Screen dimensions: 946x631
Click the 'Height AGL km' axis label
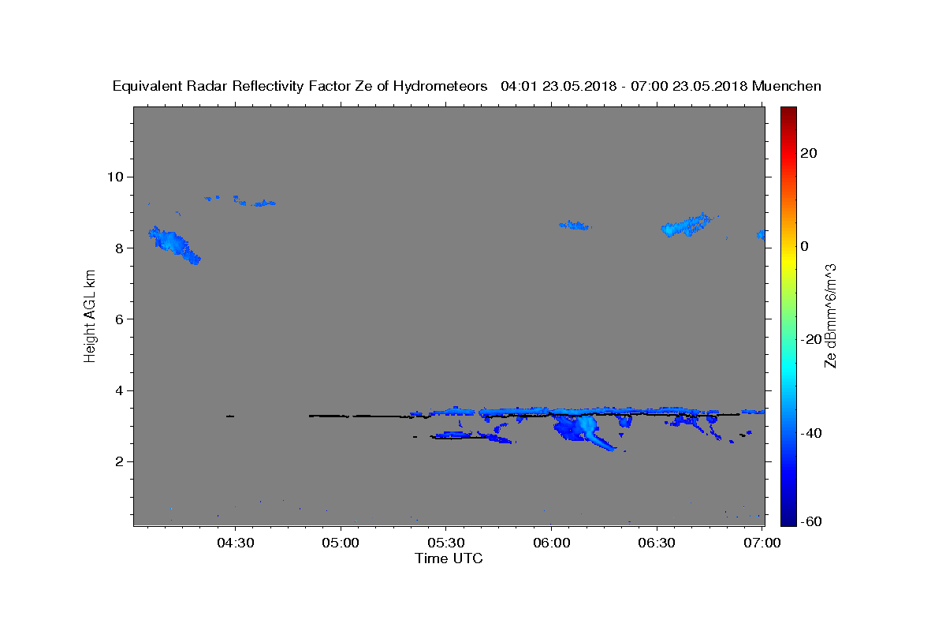(90, 316)
